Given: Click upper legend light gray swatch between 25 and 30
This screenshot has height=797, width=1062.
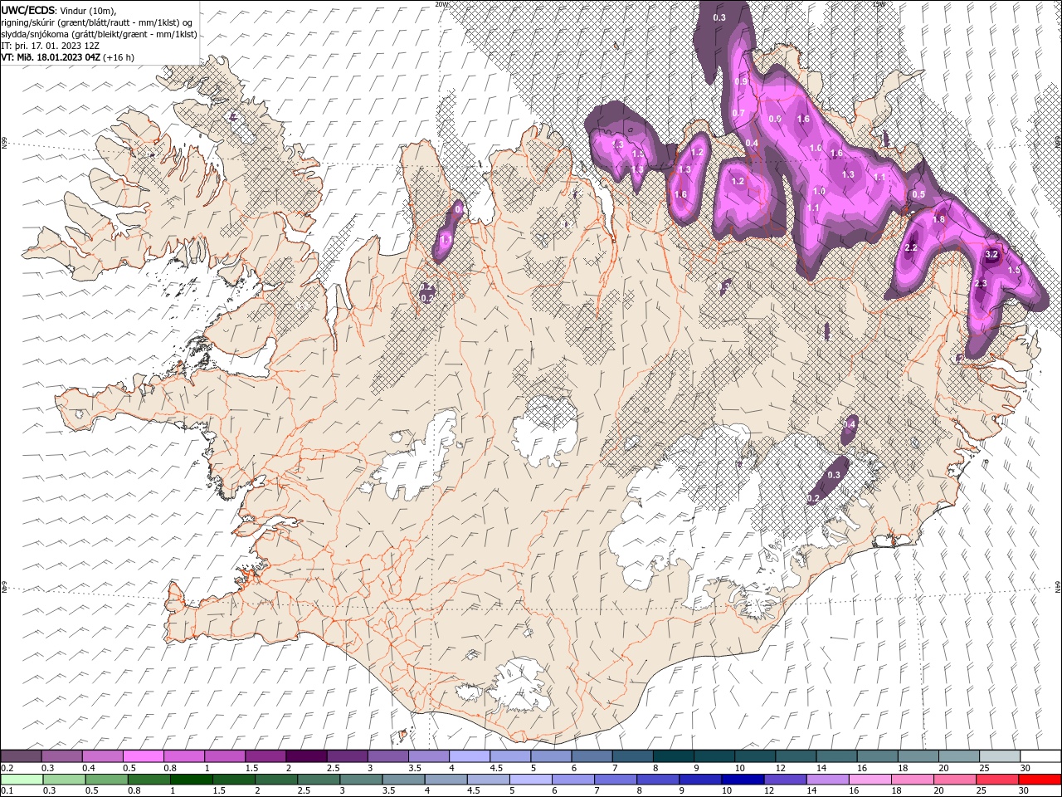Looking at the screenshot, I should tap(1000, 756).
